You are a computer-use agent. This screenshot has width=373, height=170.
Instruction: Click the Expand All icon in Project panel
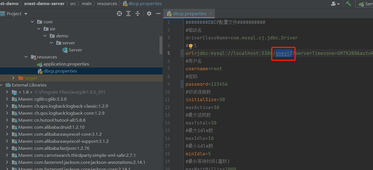point(128,13)
